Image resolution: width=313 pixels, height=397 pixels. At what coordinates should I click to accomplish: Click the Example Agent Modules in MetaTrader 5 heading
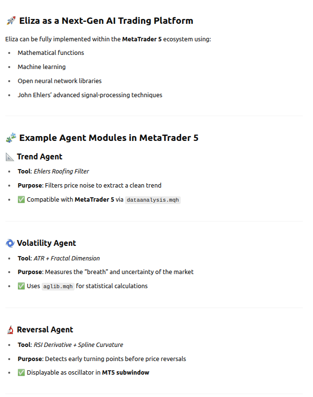(109, 138)
